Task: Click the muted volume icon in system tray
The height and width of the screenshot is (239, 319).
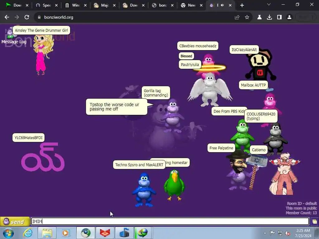Action: [288, 233]
